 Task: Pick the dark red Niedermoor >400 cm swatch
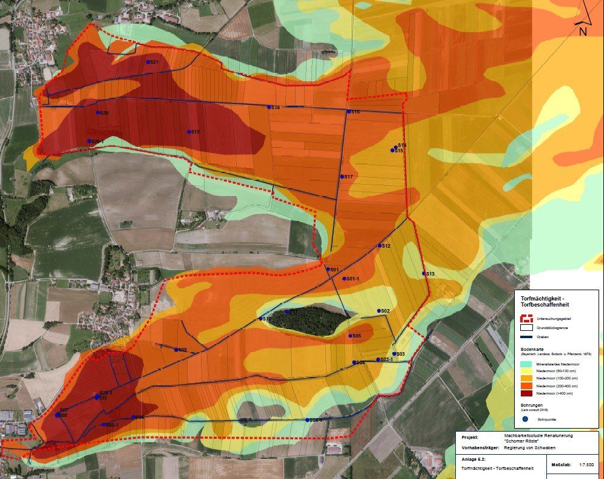pyautogui.click(x=526, y=393)
